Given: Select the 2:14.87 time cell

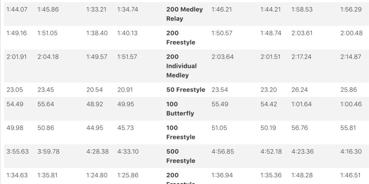Looking at the screenshot, I should point(351,57).
